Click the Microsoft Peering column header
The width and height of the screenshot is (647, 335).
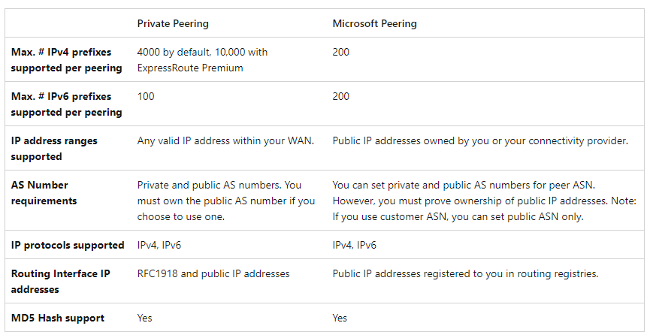(x=374, y=23)
